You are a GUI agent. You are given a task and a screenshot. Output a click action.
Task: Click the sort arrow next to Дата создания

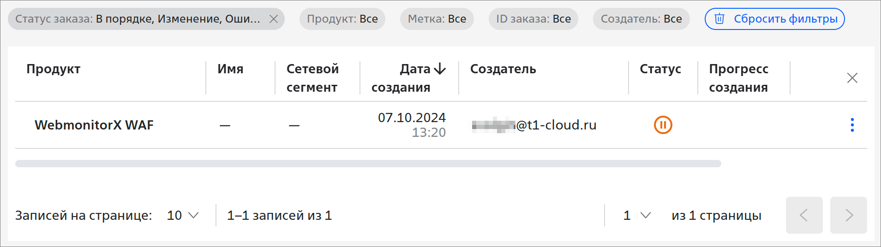[440, 69]
